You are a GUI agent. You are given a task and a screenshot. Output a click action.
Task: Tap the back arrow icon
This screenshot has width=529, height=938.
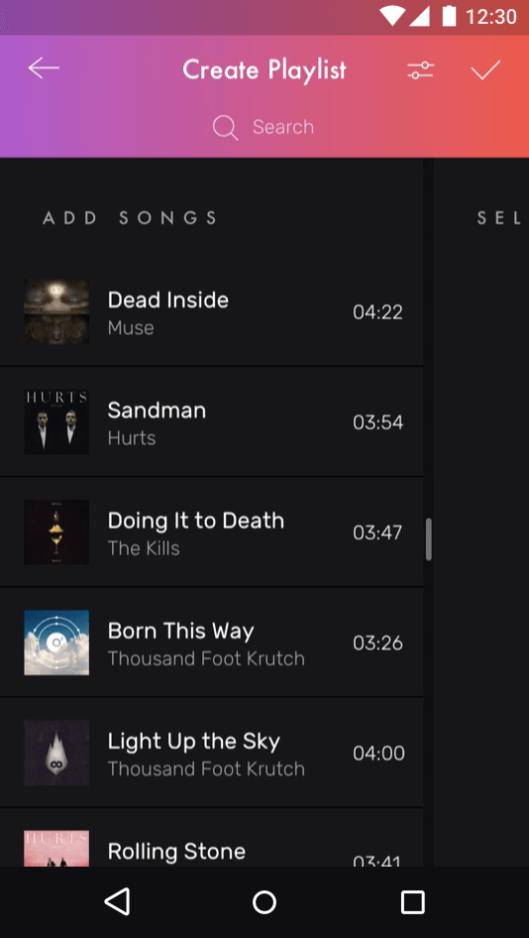pos(44,68)
